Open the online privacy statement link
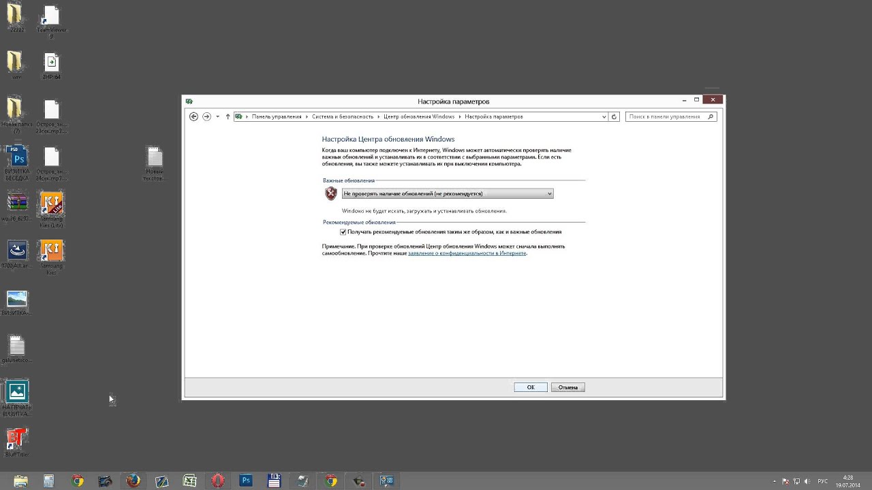This screenshot has height=490, width=872. pos(467,253)
